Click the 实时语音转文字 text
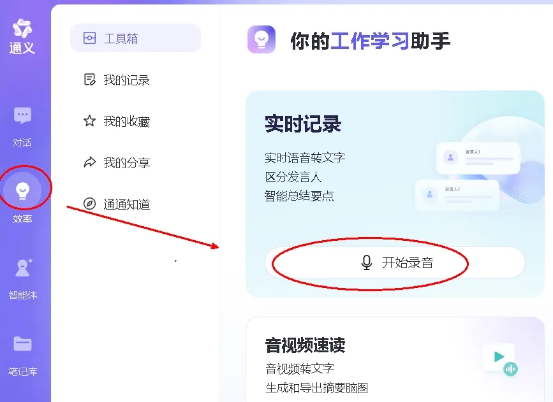This screenshot has height=402, width=553. [305, 157]
